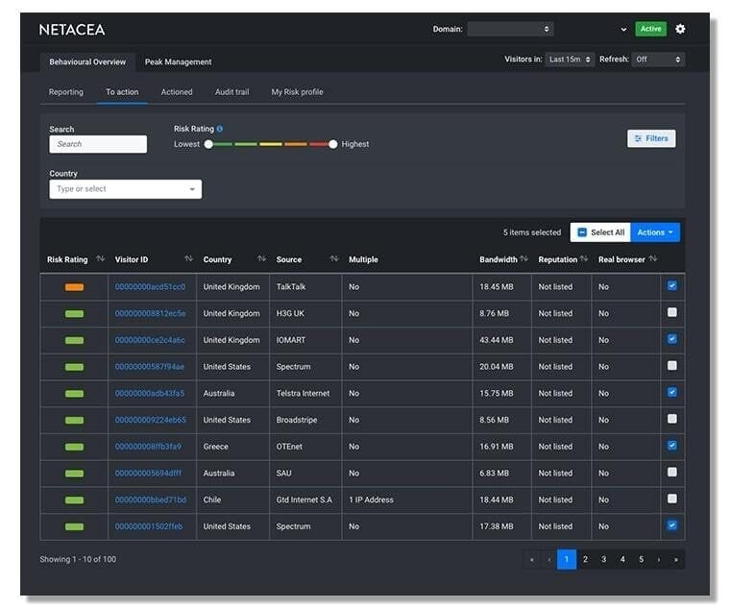This screenshot has height=609, width=730.
Task: Open the settings gear icon
Action: (680, 29)
